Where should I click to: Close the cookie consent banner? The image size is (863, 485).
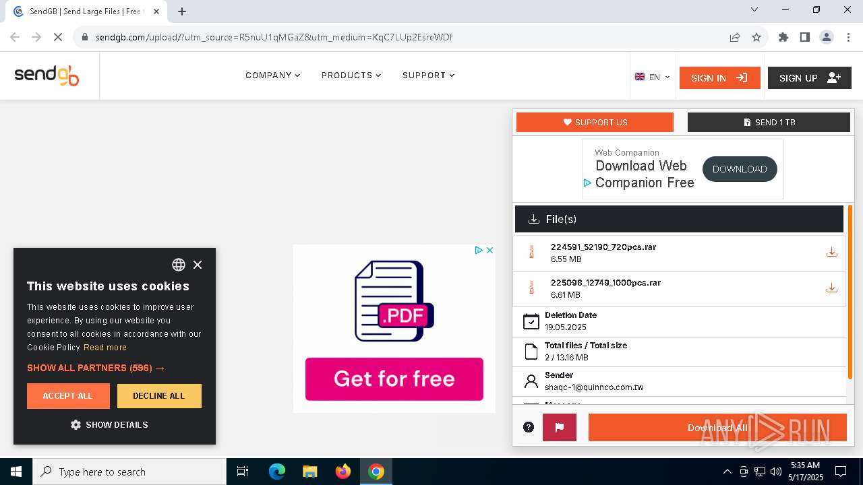(x=198, y=265)
